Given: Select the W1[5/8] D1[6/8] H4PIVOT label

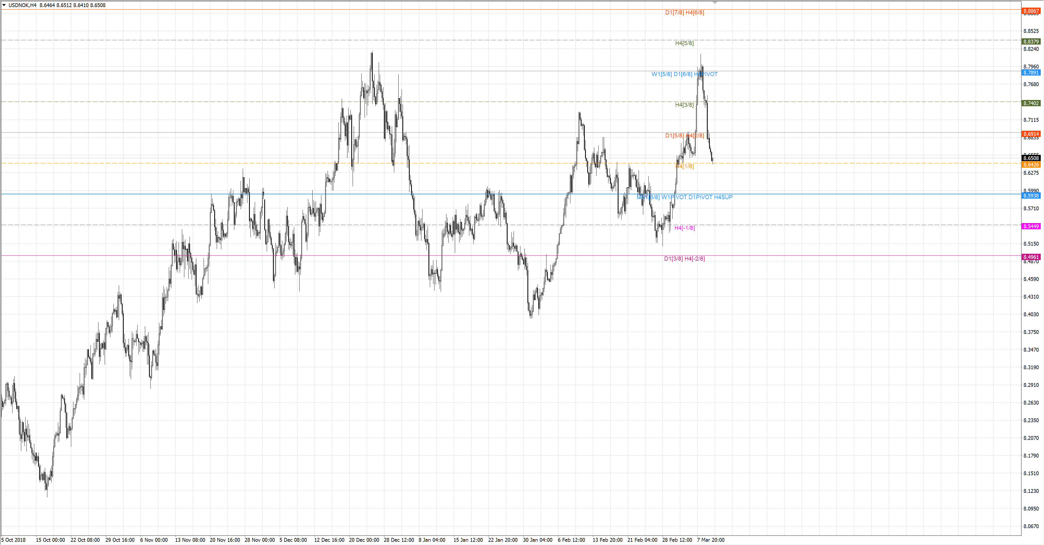Looking at the screenshot, I should 685,74.
